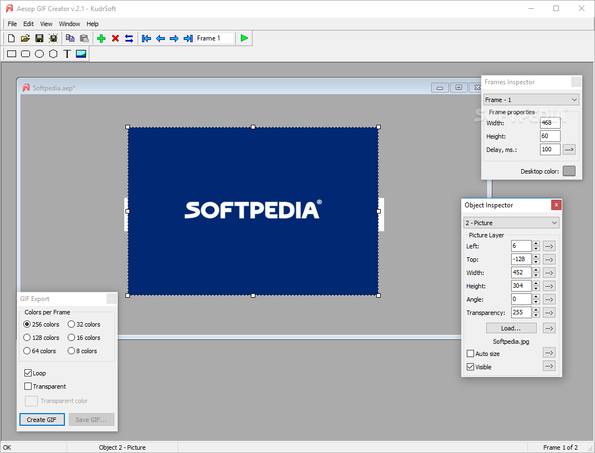Maximize the Softpedia.aep document window

(458, 88)
